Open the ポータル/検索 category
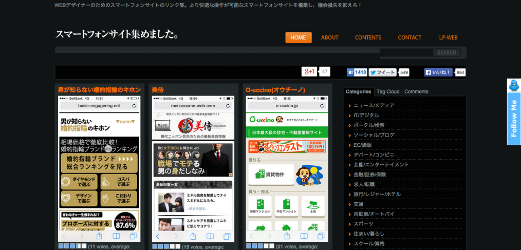 pyautogui.click(x=369, y=125)
